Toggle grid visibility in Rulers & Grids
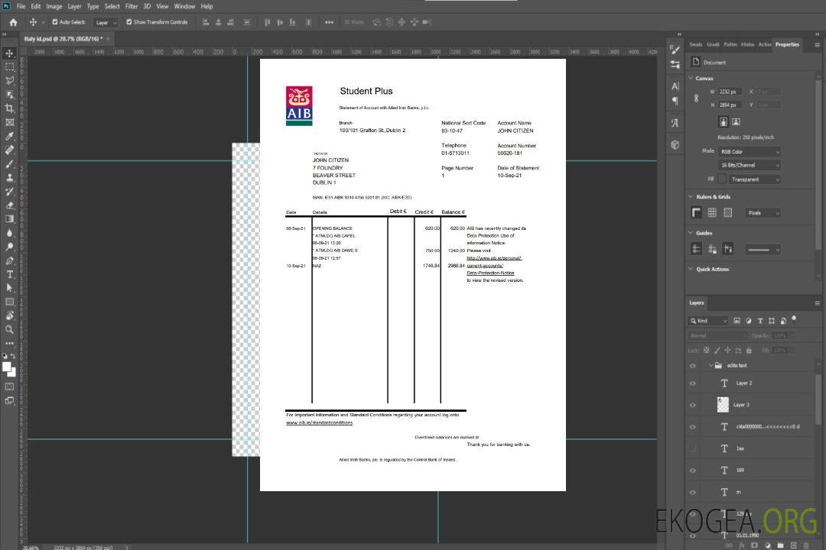 point(712,212)
